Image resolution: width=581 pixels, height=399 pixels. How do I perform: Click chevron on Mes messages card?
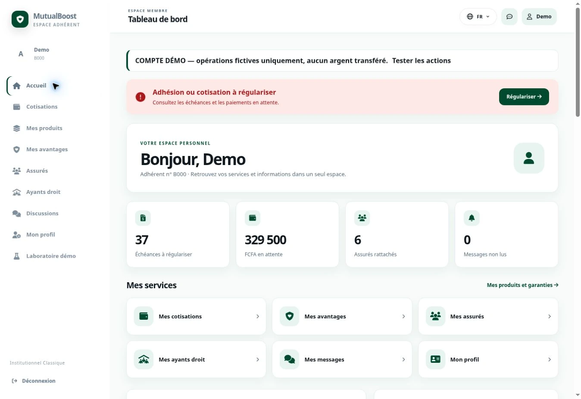click(x=403, y=359)
